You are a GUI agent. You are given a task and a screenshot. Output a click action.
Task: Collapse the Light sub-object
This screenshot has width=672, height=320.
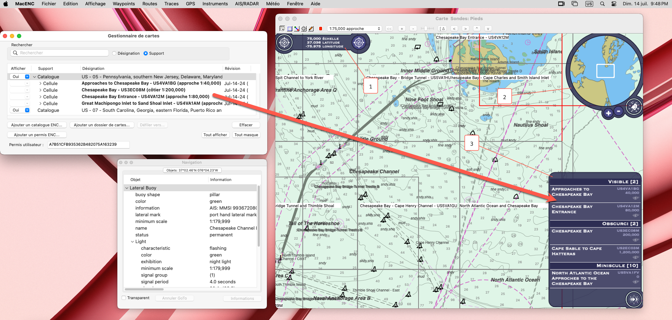click(x=133, y=242)
